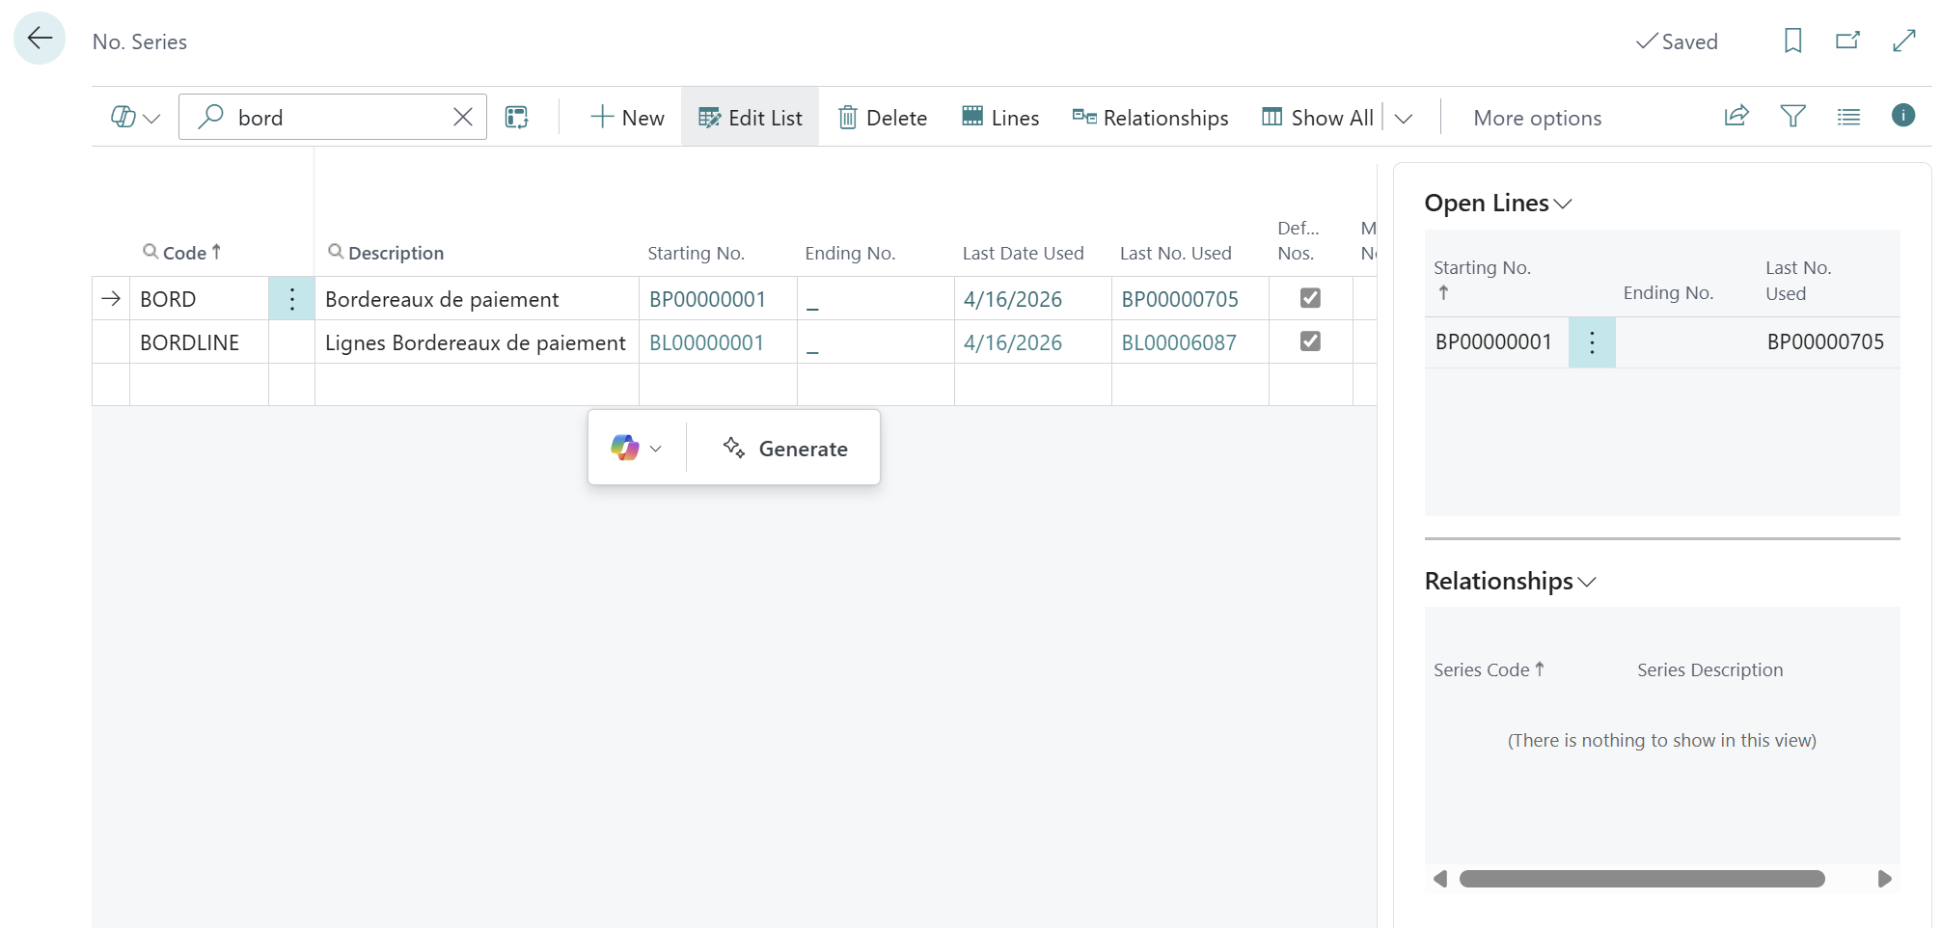Open the Lines menu action

[x=1000, y=118]
